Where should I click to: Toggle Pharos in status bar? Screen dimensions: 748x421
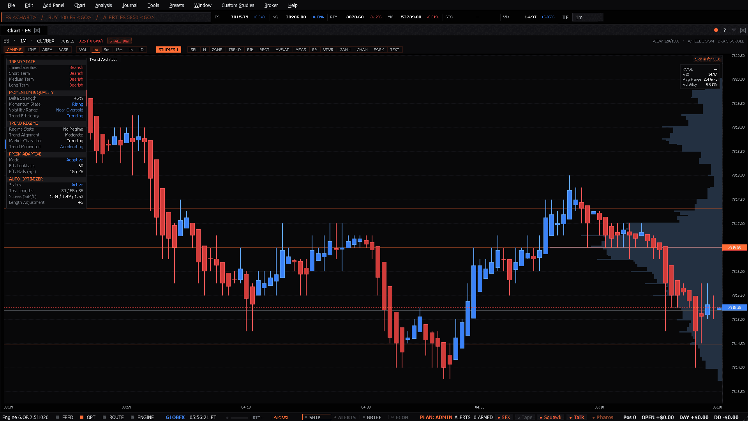[603, 417]
